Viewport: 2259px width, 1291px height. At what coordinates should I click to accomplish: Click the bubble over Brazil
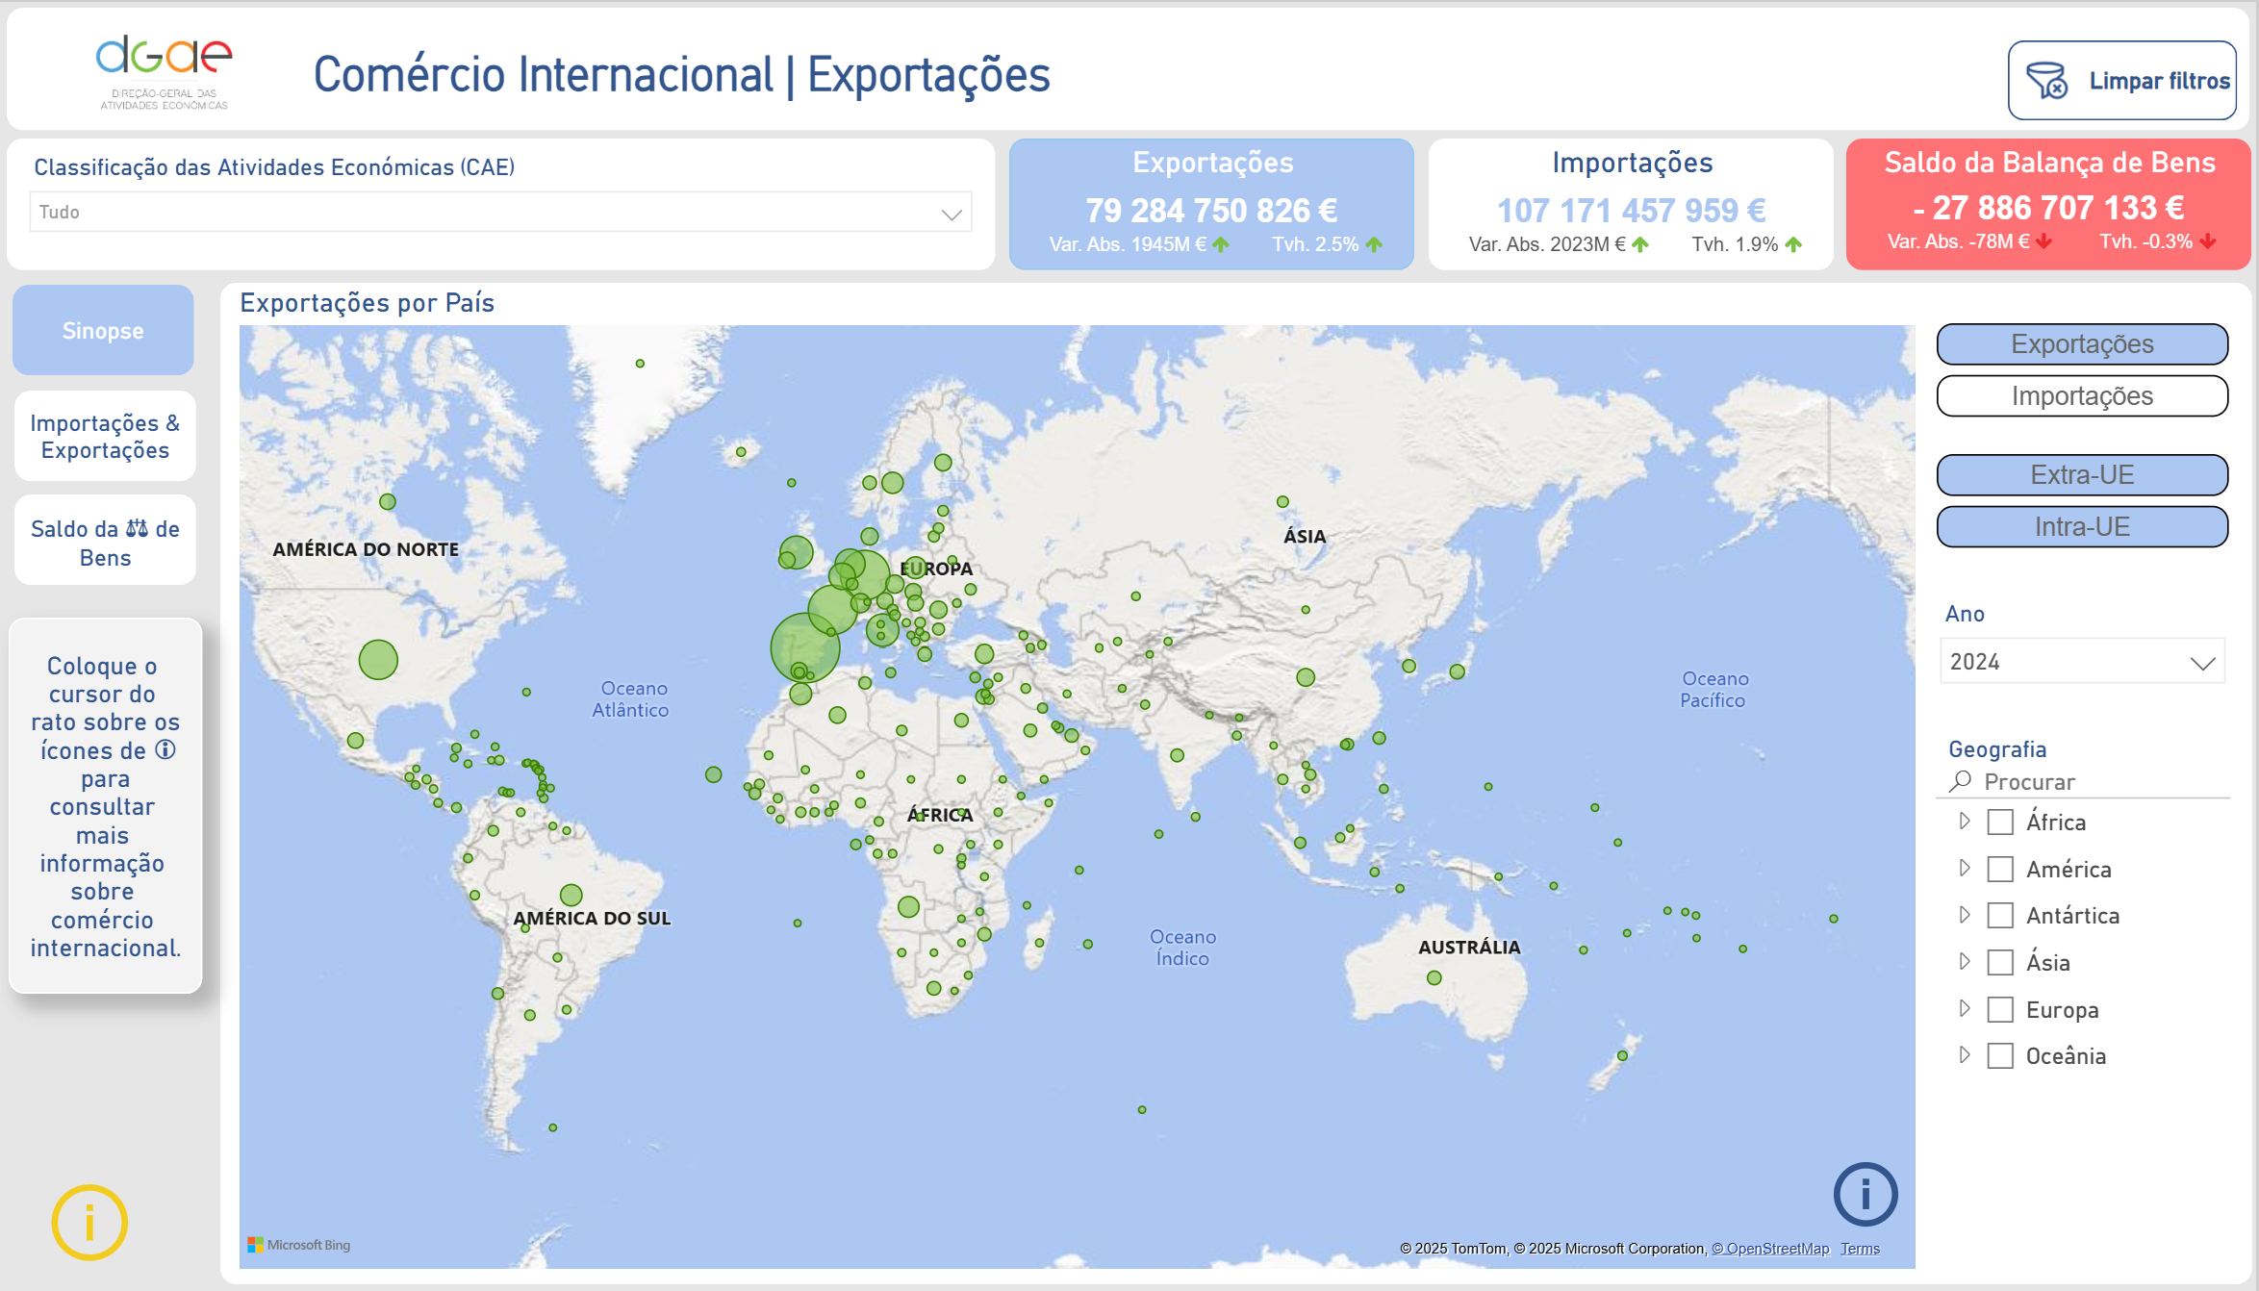pos(571,895)
